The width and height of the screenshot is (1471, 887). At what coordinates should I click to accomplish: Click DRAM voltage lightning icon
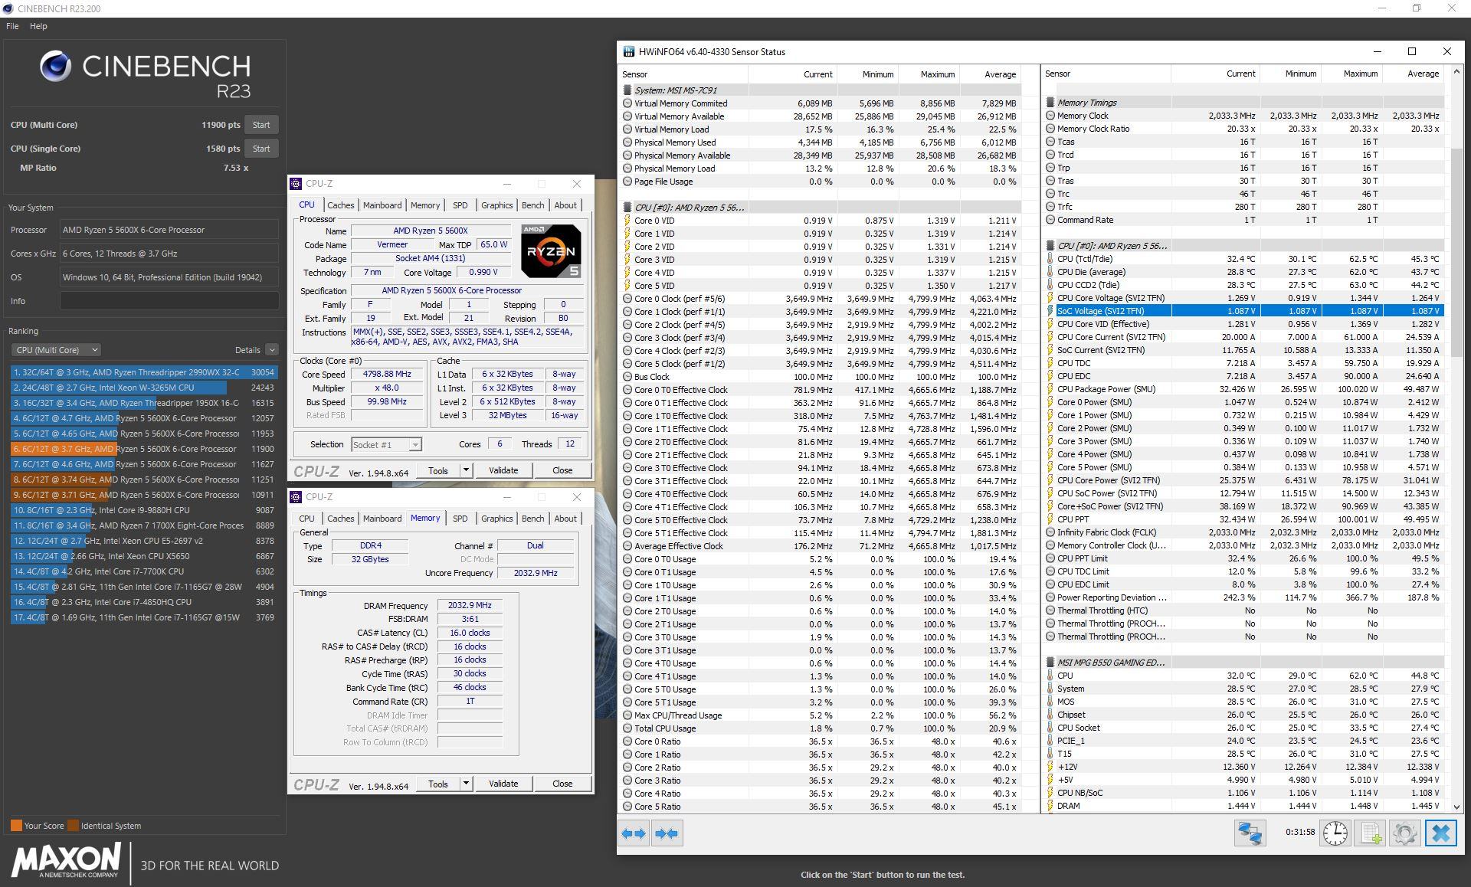pyautogui.click(x=1050, y=806)
